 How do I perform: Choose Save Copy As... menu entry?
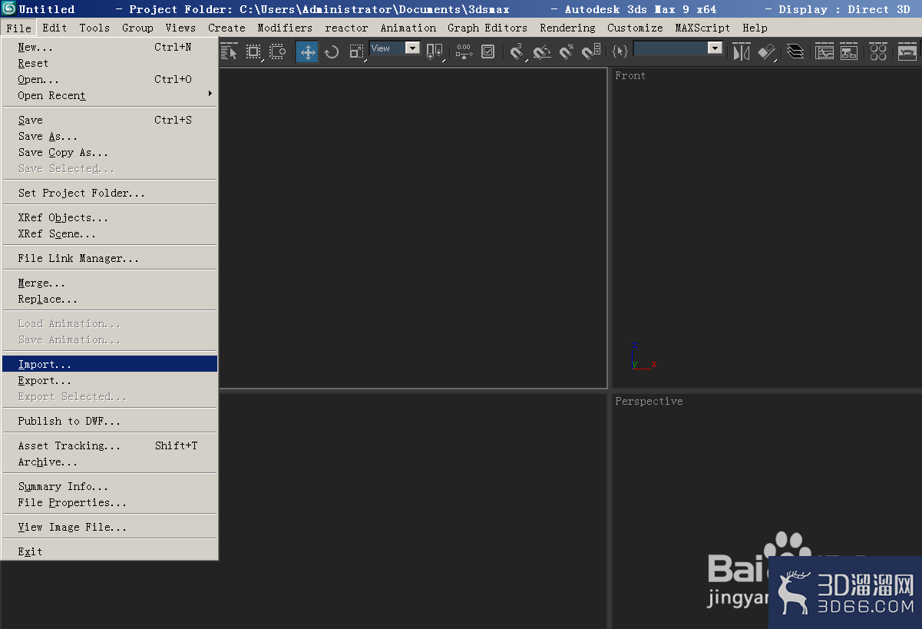109,152
